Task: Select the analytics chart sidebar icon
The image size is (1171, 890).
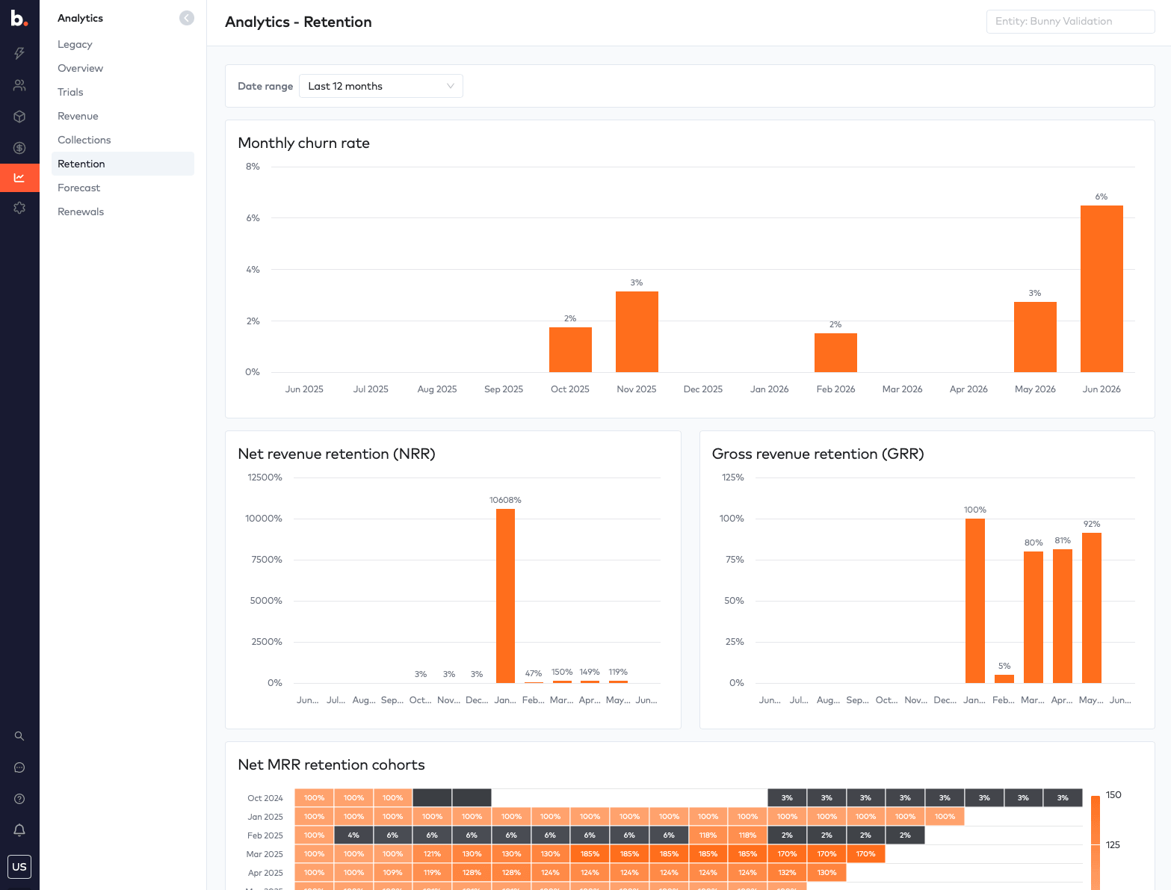Action: point(19,178)
